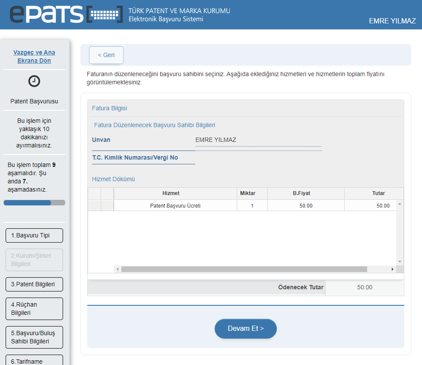
Task: Select the Patent Başvuru Ücreti cell
Action: [175, 206]
